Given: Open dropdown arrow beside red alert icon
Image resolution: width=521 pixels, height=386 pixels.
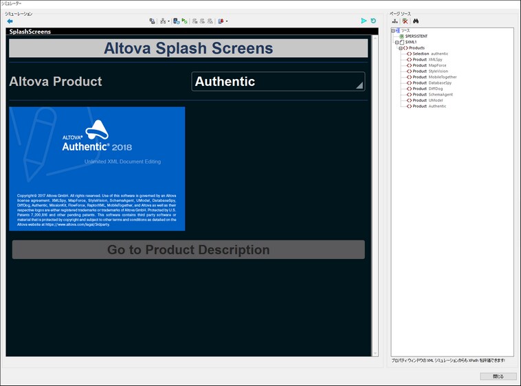Looking at the screenshot, I should tap(227, 21).
